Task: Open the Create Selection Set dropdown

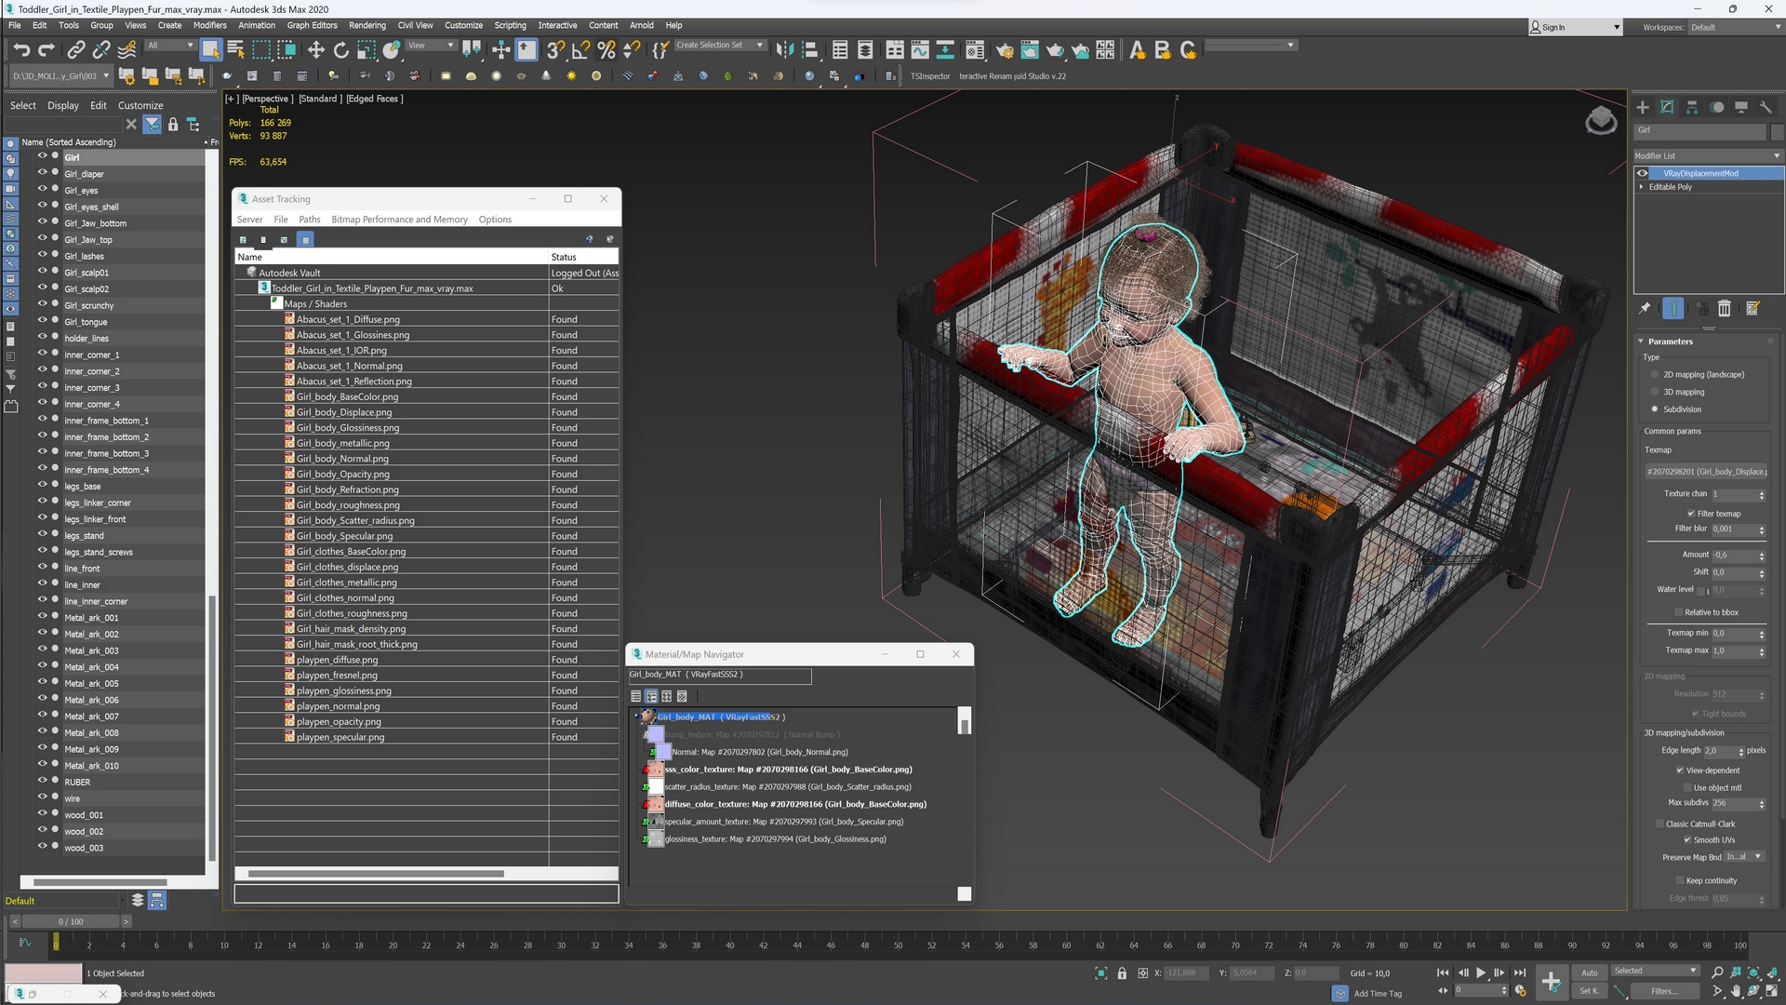Action: (x=719, y=45)
